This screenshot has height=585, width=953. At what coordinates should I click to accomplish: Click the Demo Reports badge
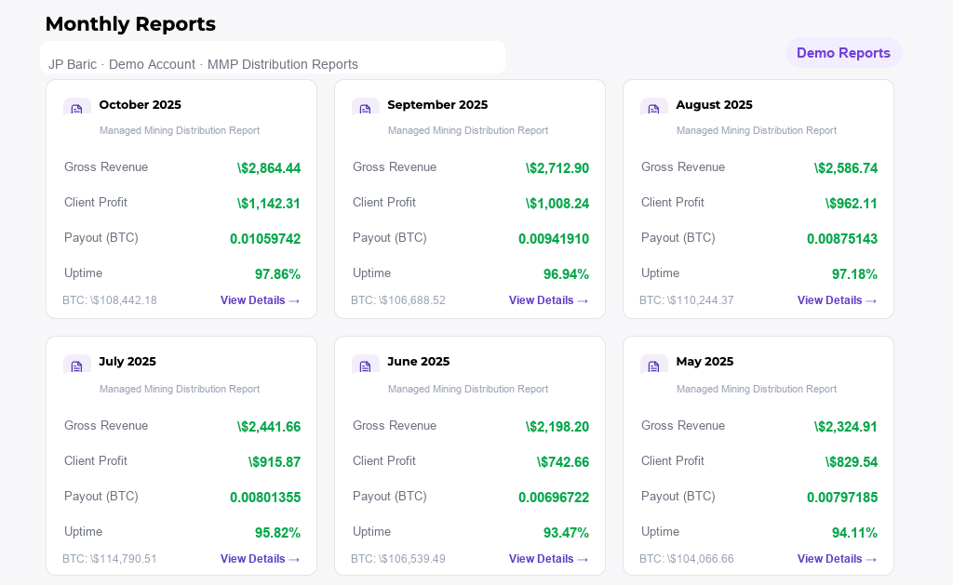click(843, 53)
